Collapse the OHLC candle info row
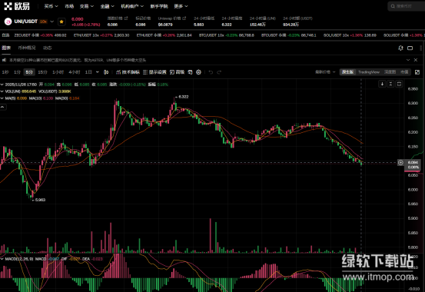Image resolution: width=425 pixels, height=292 pixels. (2, 85)
